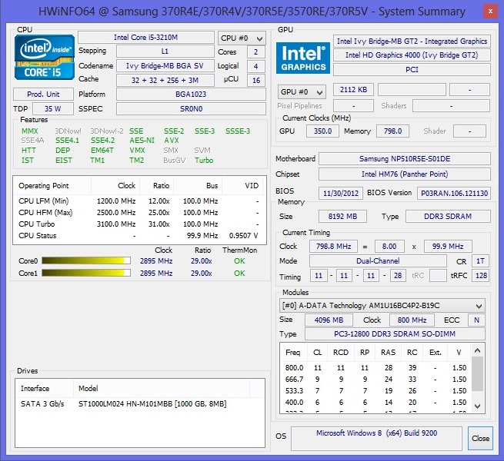Select the CPU Status row
The image size is (504, 461).
click(x=139, y=236)
